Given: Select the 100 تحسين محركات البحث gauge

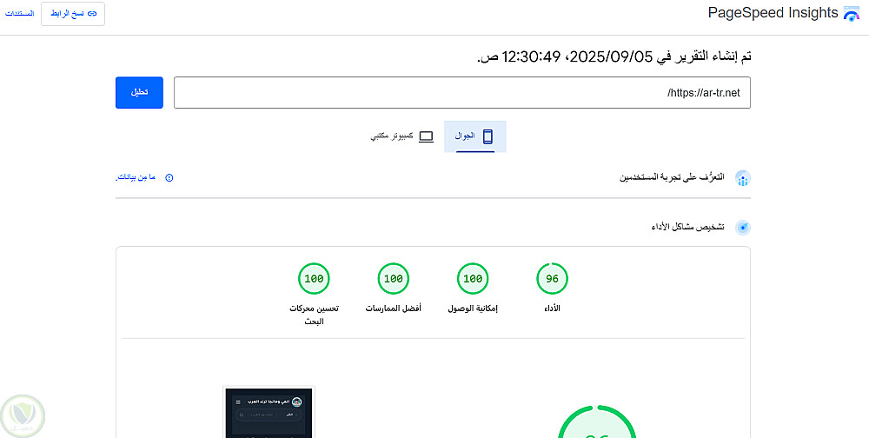Looking at the screenshot, I should [x=314, y=278].
